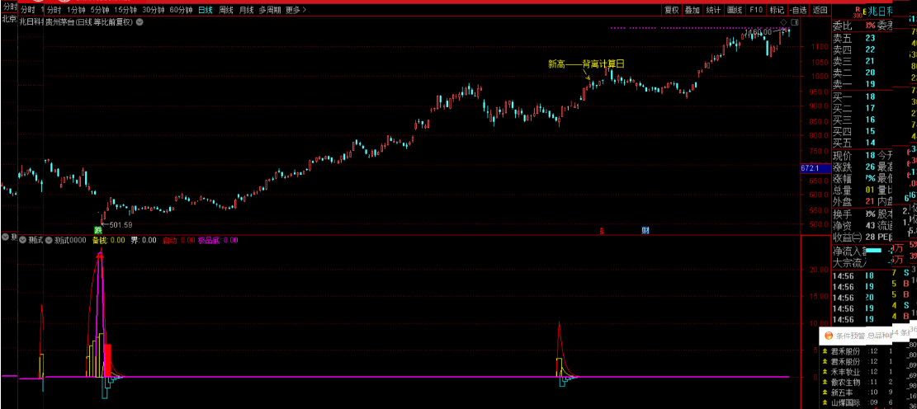Switch to the 1分钟 period tab
This screenshot has width=917, height=409.
[75, 10]
